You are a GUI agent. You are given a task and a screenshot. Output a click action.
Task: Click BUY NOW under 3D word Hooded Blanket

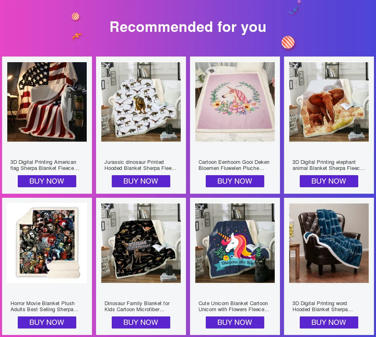(x=329, y=322)
